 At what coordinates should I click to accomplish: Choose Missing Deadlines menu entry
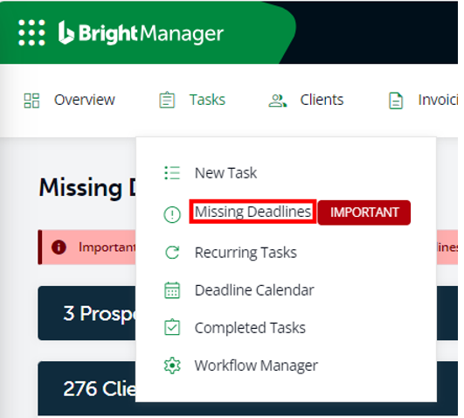click(253, 212)
